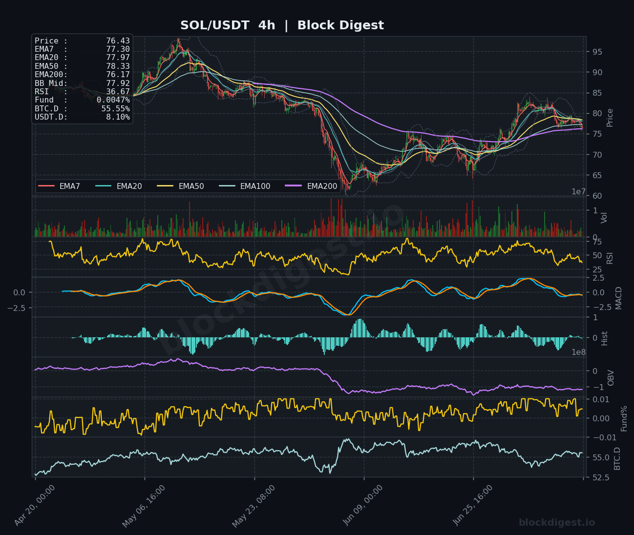Click the 70 tick on the price axis
This screenshot has width=634, height=535.
coord(597,155)
